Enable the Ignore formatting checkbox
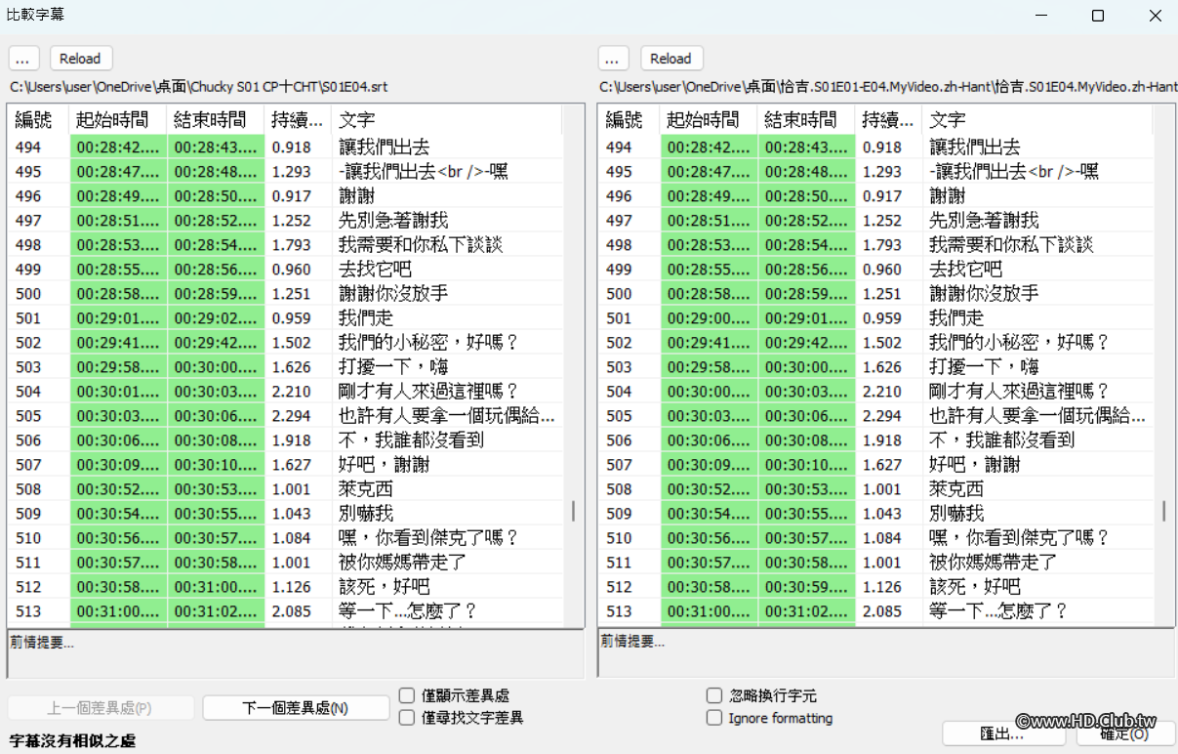1178x754 pixels. tap(713, 718)
